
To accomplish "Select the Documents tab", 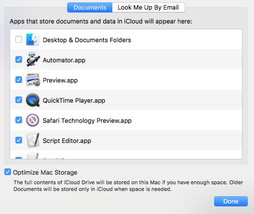I will coord(90,8).
